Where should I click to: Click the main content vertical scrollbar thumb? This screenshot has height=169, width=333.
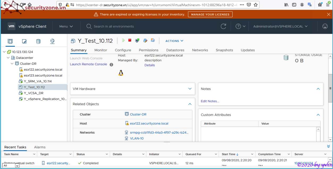point(330,88)
